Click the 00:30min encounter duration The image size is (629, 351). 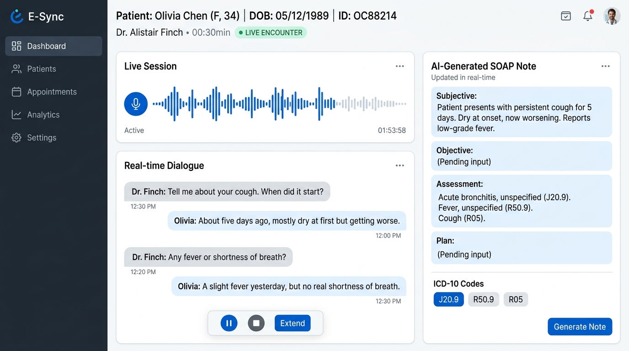[x=211, y=32]
